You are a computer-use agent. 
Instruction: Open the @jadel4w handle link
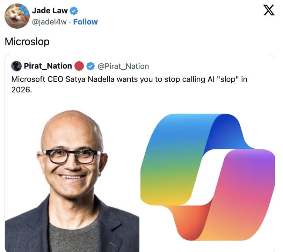49,22
